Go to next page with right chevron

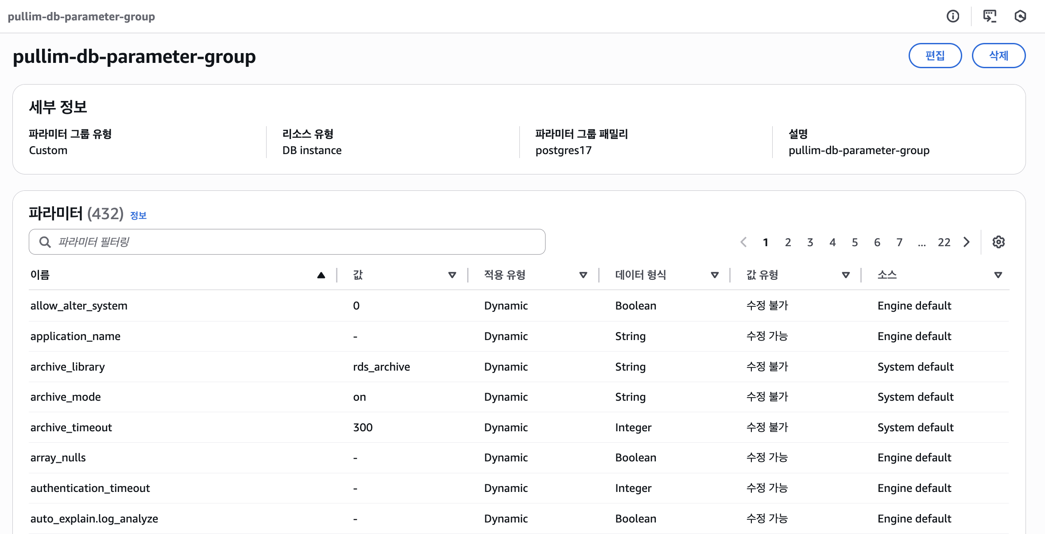[x=967, y=242]
